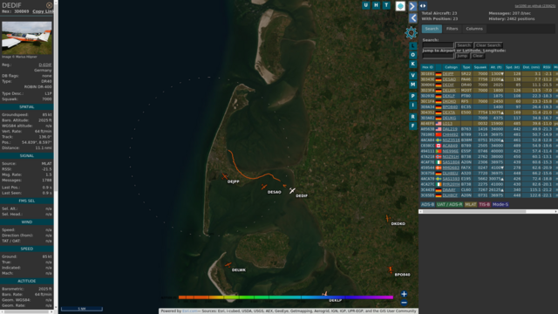Viewport: 558px width, 314px height.
Task: Zoom in with the plus button
Action: 404,294
